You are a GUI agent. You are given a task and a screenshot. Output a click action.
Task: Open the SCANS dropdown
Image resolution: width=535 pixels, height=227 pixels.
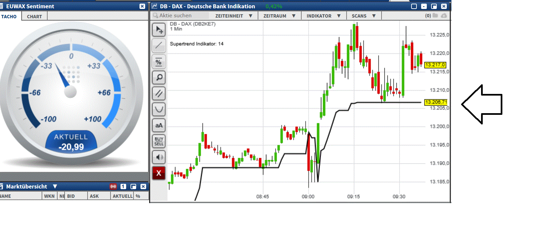coord(364,16)
